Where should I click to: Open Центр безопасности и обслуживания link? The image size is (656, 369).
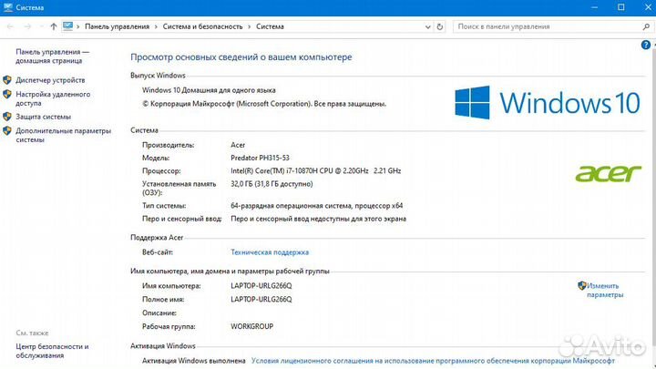coord(52,351)
